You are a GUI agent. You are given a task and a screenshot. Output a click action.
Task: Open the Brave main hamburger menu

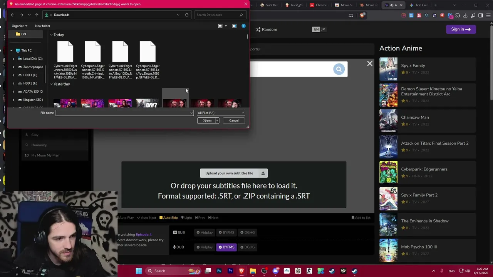(488, 15)
